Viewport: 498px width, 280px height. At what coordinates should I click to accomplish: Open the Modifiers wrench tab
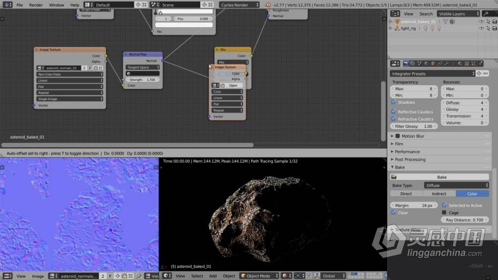(x=446, y=64)
